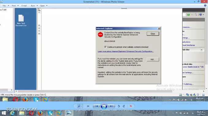Click the small left pane's scroll right arrow
Viewport: 208px width, 116px height.
(12, 90)
